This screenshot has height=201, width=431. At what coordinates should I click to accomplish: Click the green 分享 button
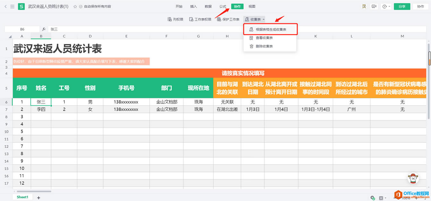coord(402,6)
